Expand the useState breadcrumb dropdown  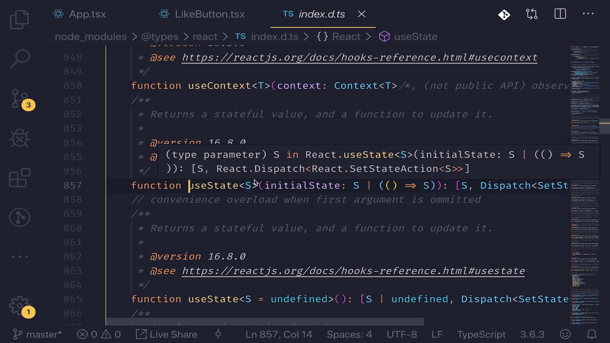click(415, 37)
